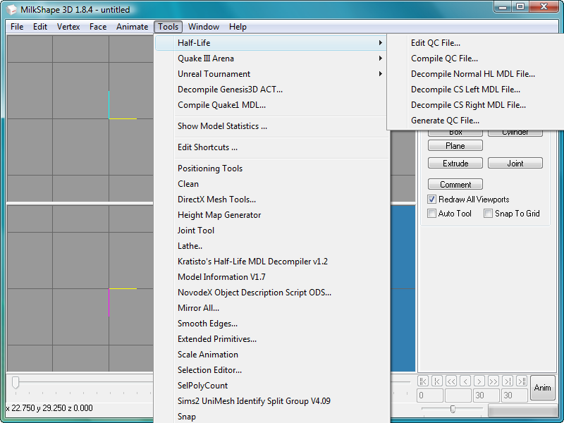Select Show Model Statistics menu entry

click(x=222, y=126)
